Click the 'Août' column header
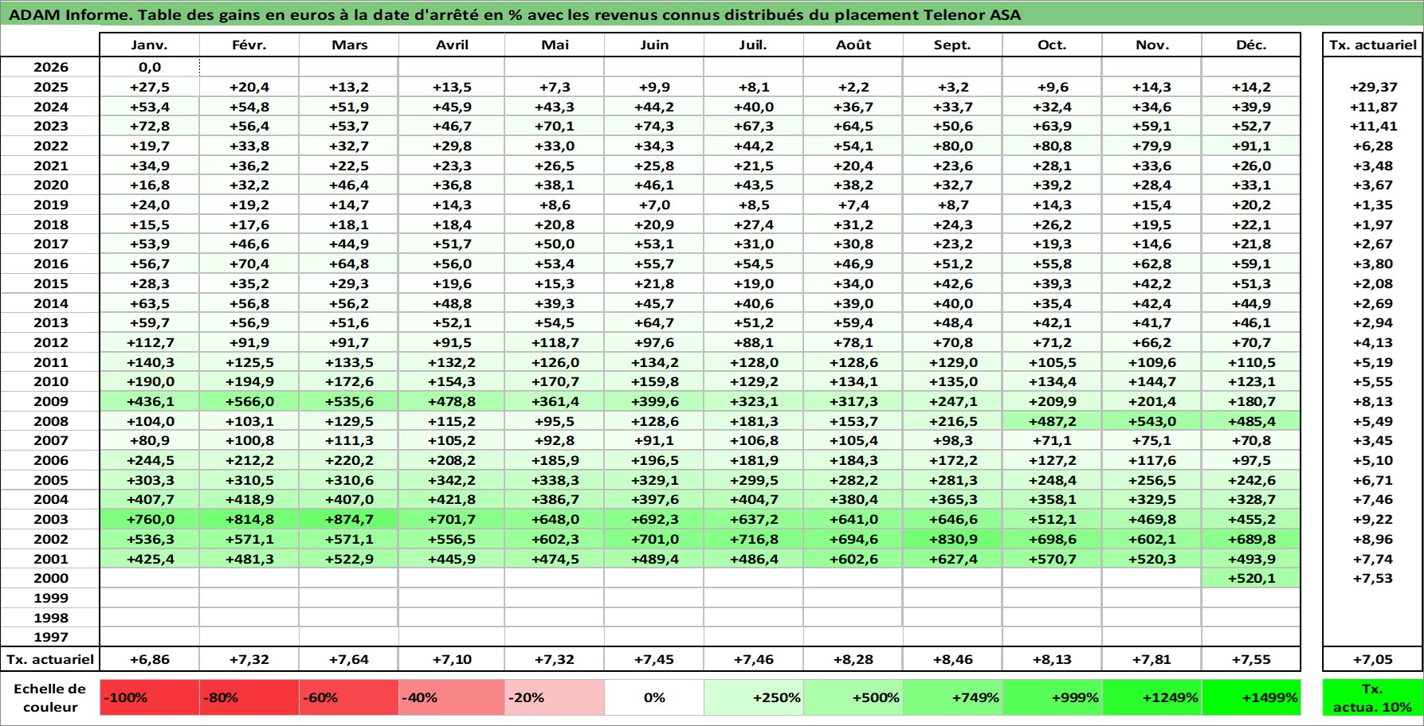1424x726 pixels. point(853,45)
